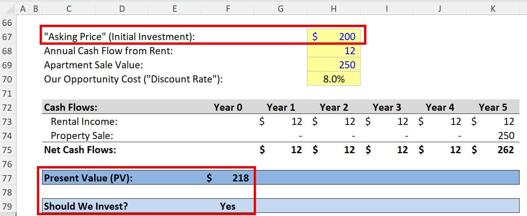The height and width of the screenshot is (216, 527).
Task: Click Year 5 Property Sale value 250
Action: (506, 136)
